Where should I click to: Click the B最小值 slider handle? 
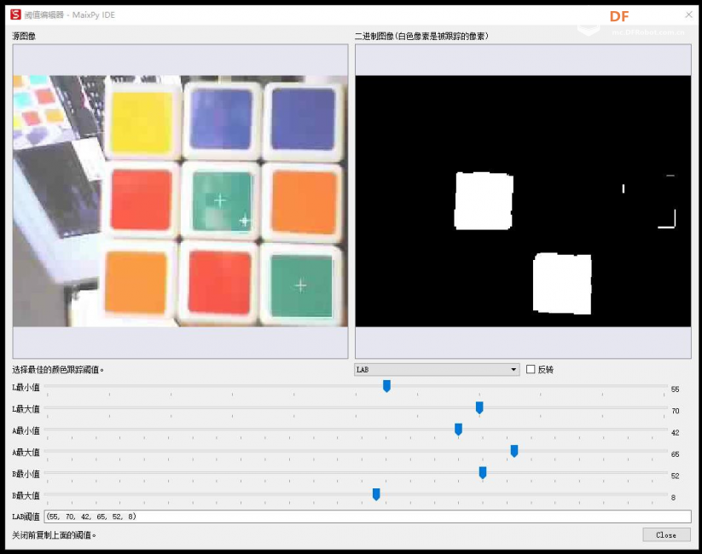pyautogui.click(x=483, y=472)
